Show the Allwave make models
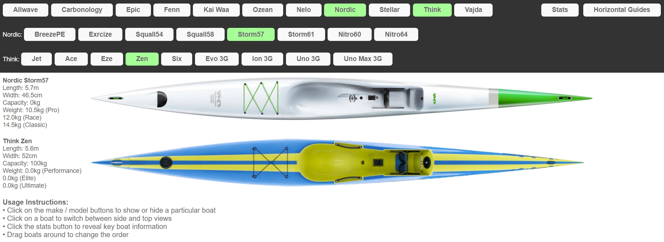The height and width of the screenshot is (242, 664). (25, 10)
